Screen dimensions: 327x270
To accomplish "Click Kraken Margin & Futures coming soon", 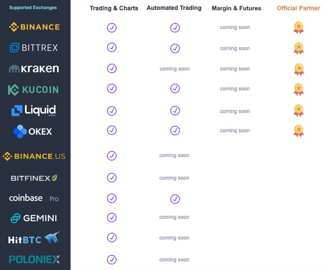I will 235,69.
